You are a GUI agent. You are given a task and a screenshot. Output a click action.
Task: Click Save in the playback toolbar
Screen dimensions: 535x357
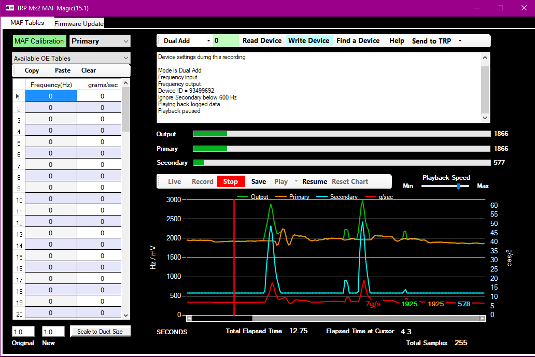click(259, 182)
